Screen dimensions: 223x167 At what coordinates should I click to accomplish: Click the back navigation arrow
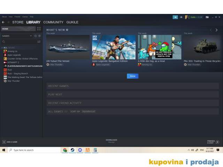point(3,22)
